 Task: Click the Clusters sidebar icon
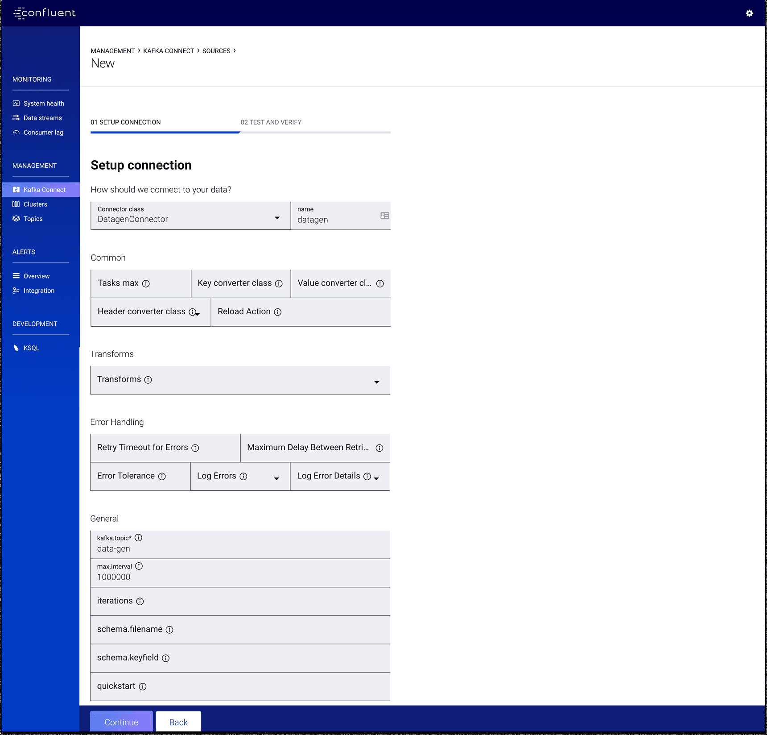[16, 204]
